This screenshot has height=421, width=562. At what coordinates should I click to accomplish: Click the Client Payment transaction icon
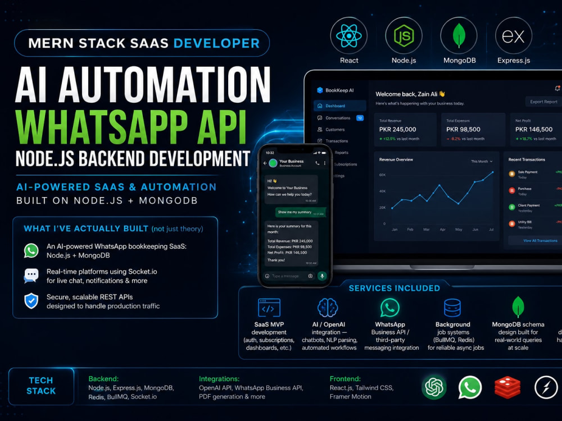pos(512,207)
